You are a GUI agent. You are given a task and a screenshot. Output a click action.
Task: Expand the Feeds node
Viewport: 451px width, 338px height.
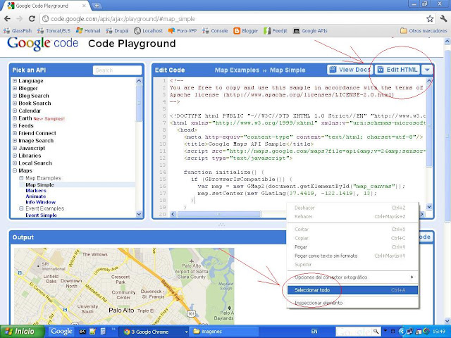point(15,125)
